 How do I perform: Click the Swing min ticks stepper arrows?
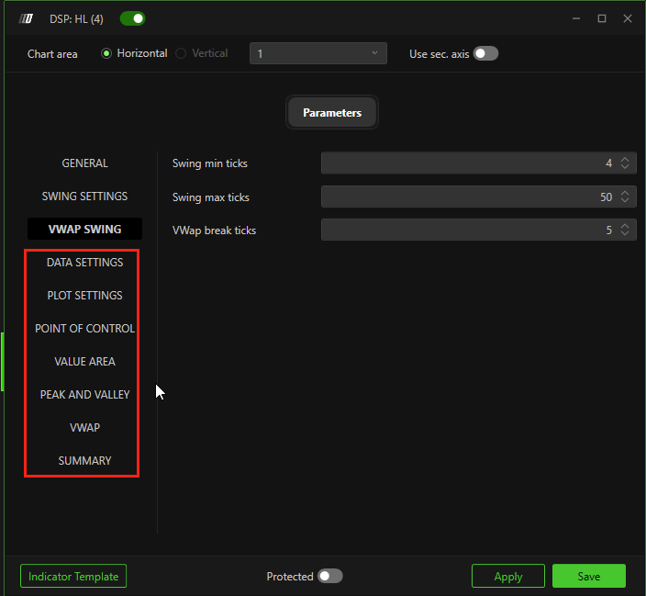click(x=625, y=163)
